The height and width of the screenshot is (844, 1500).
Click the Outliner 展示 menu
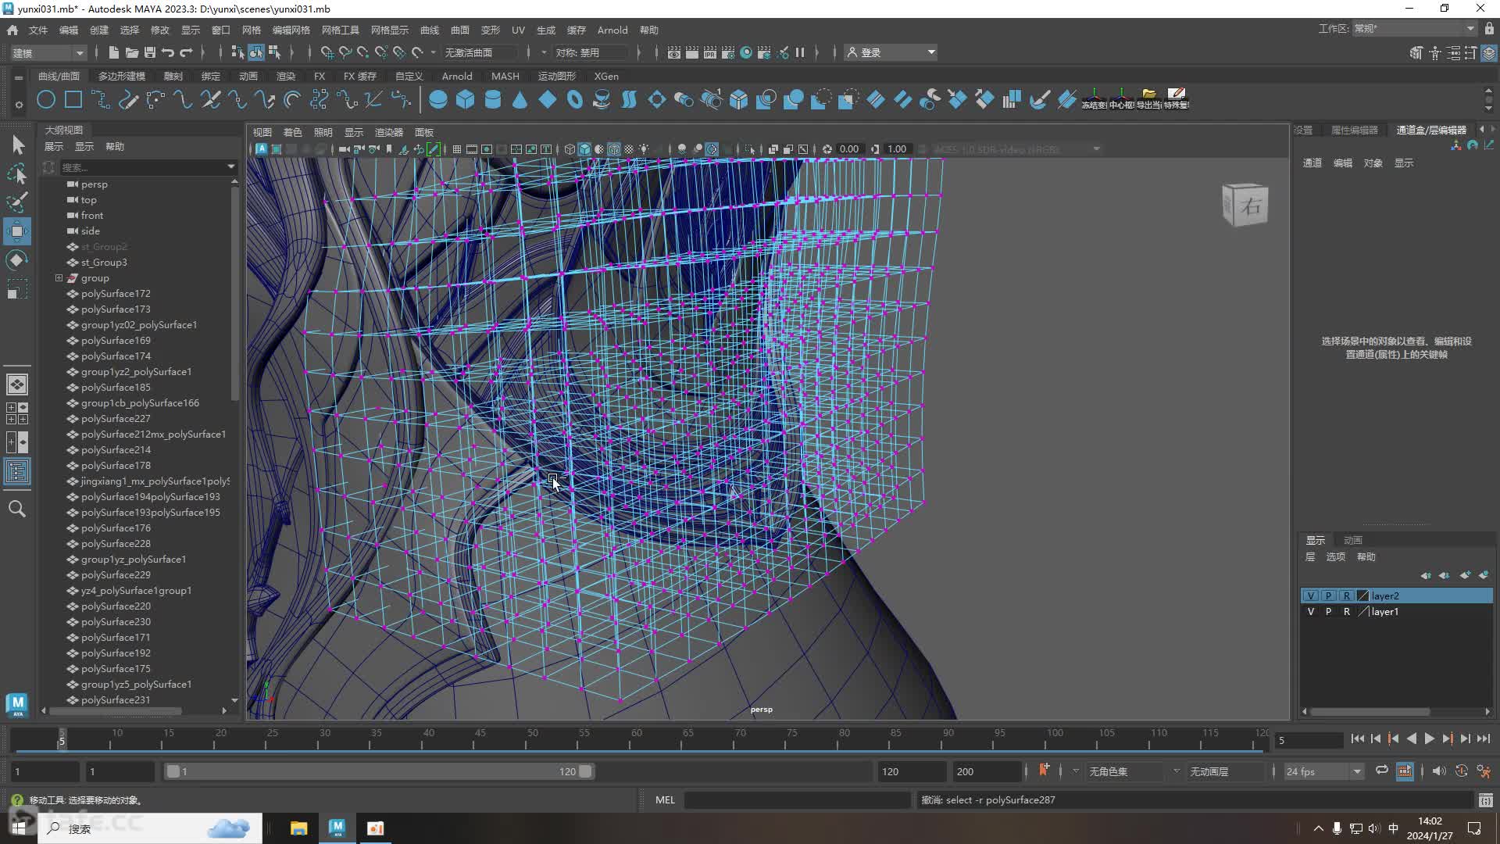coord(53,146)
